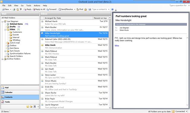Open the Help menu
190x113 pixels.
pos(45,5)
